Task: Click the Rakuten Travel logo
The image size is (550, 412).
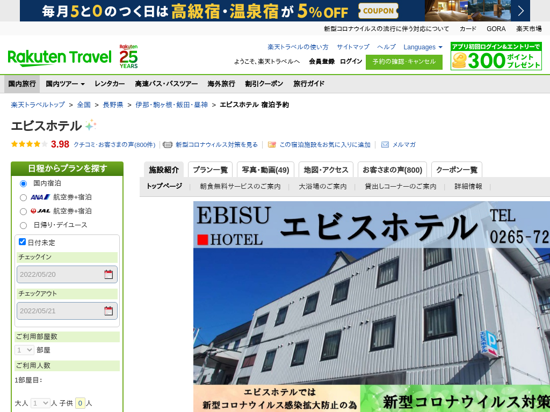Action: (x=60, y=58)
